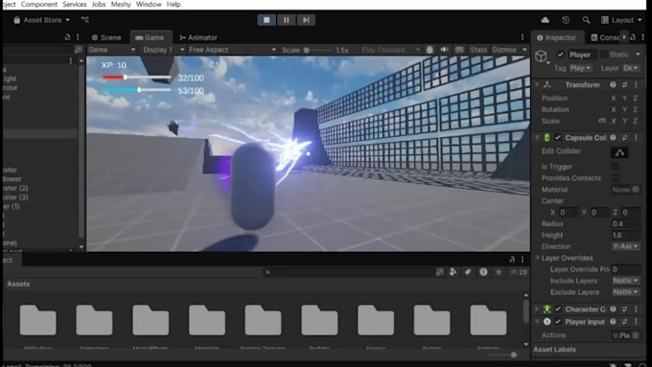
Task: Toggle hidden packages visibility count 28
Action: pos(519,272)
